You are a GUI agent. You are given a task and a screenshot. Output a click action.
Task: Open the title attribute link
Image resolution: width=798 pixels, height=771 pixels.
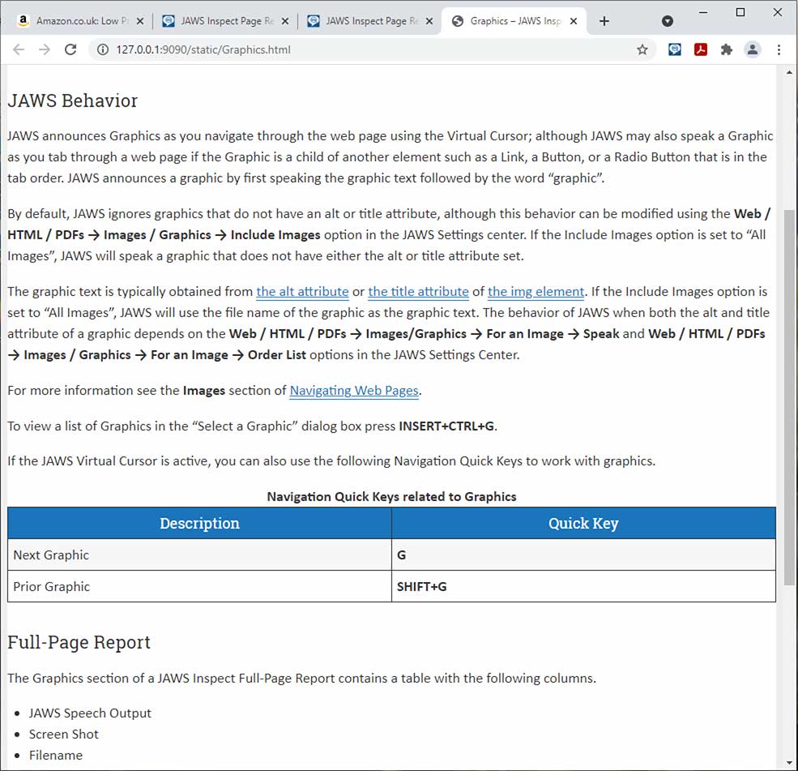pyautogui.click(x=418, y=292)
